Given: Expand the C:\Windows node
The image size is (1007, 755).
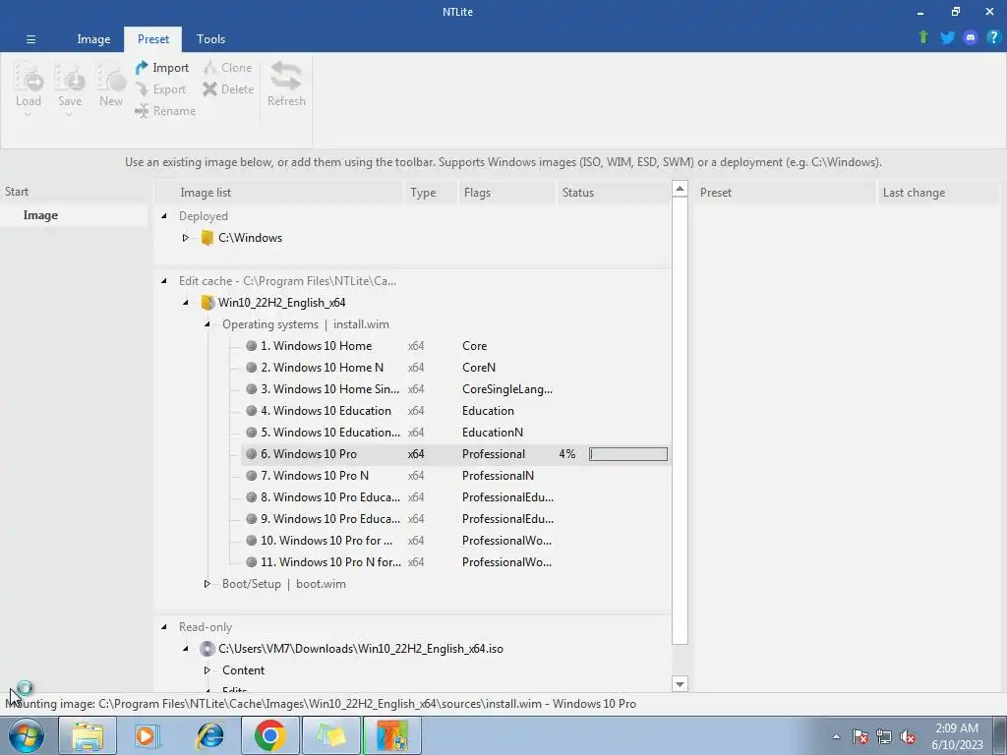Looking at the screenshot, I should (x=186, y=238).
